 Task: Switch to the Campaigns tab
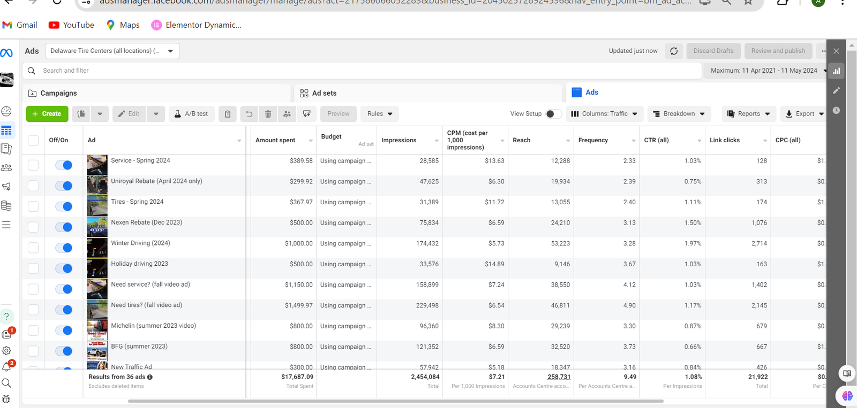pos(58,93)
